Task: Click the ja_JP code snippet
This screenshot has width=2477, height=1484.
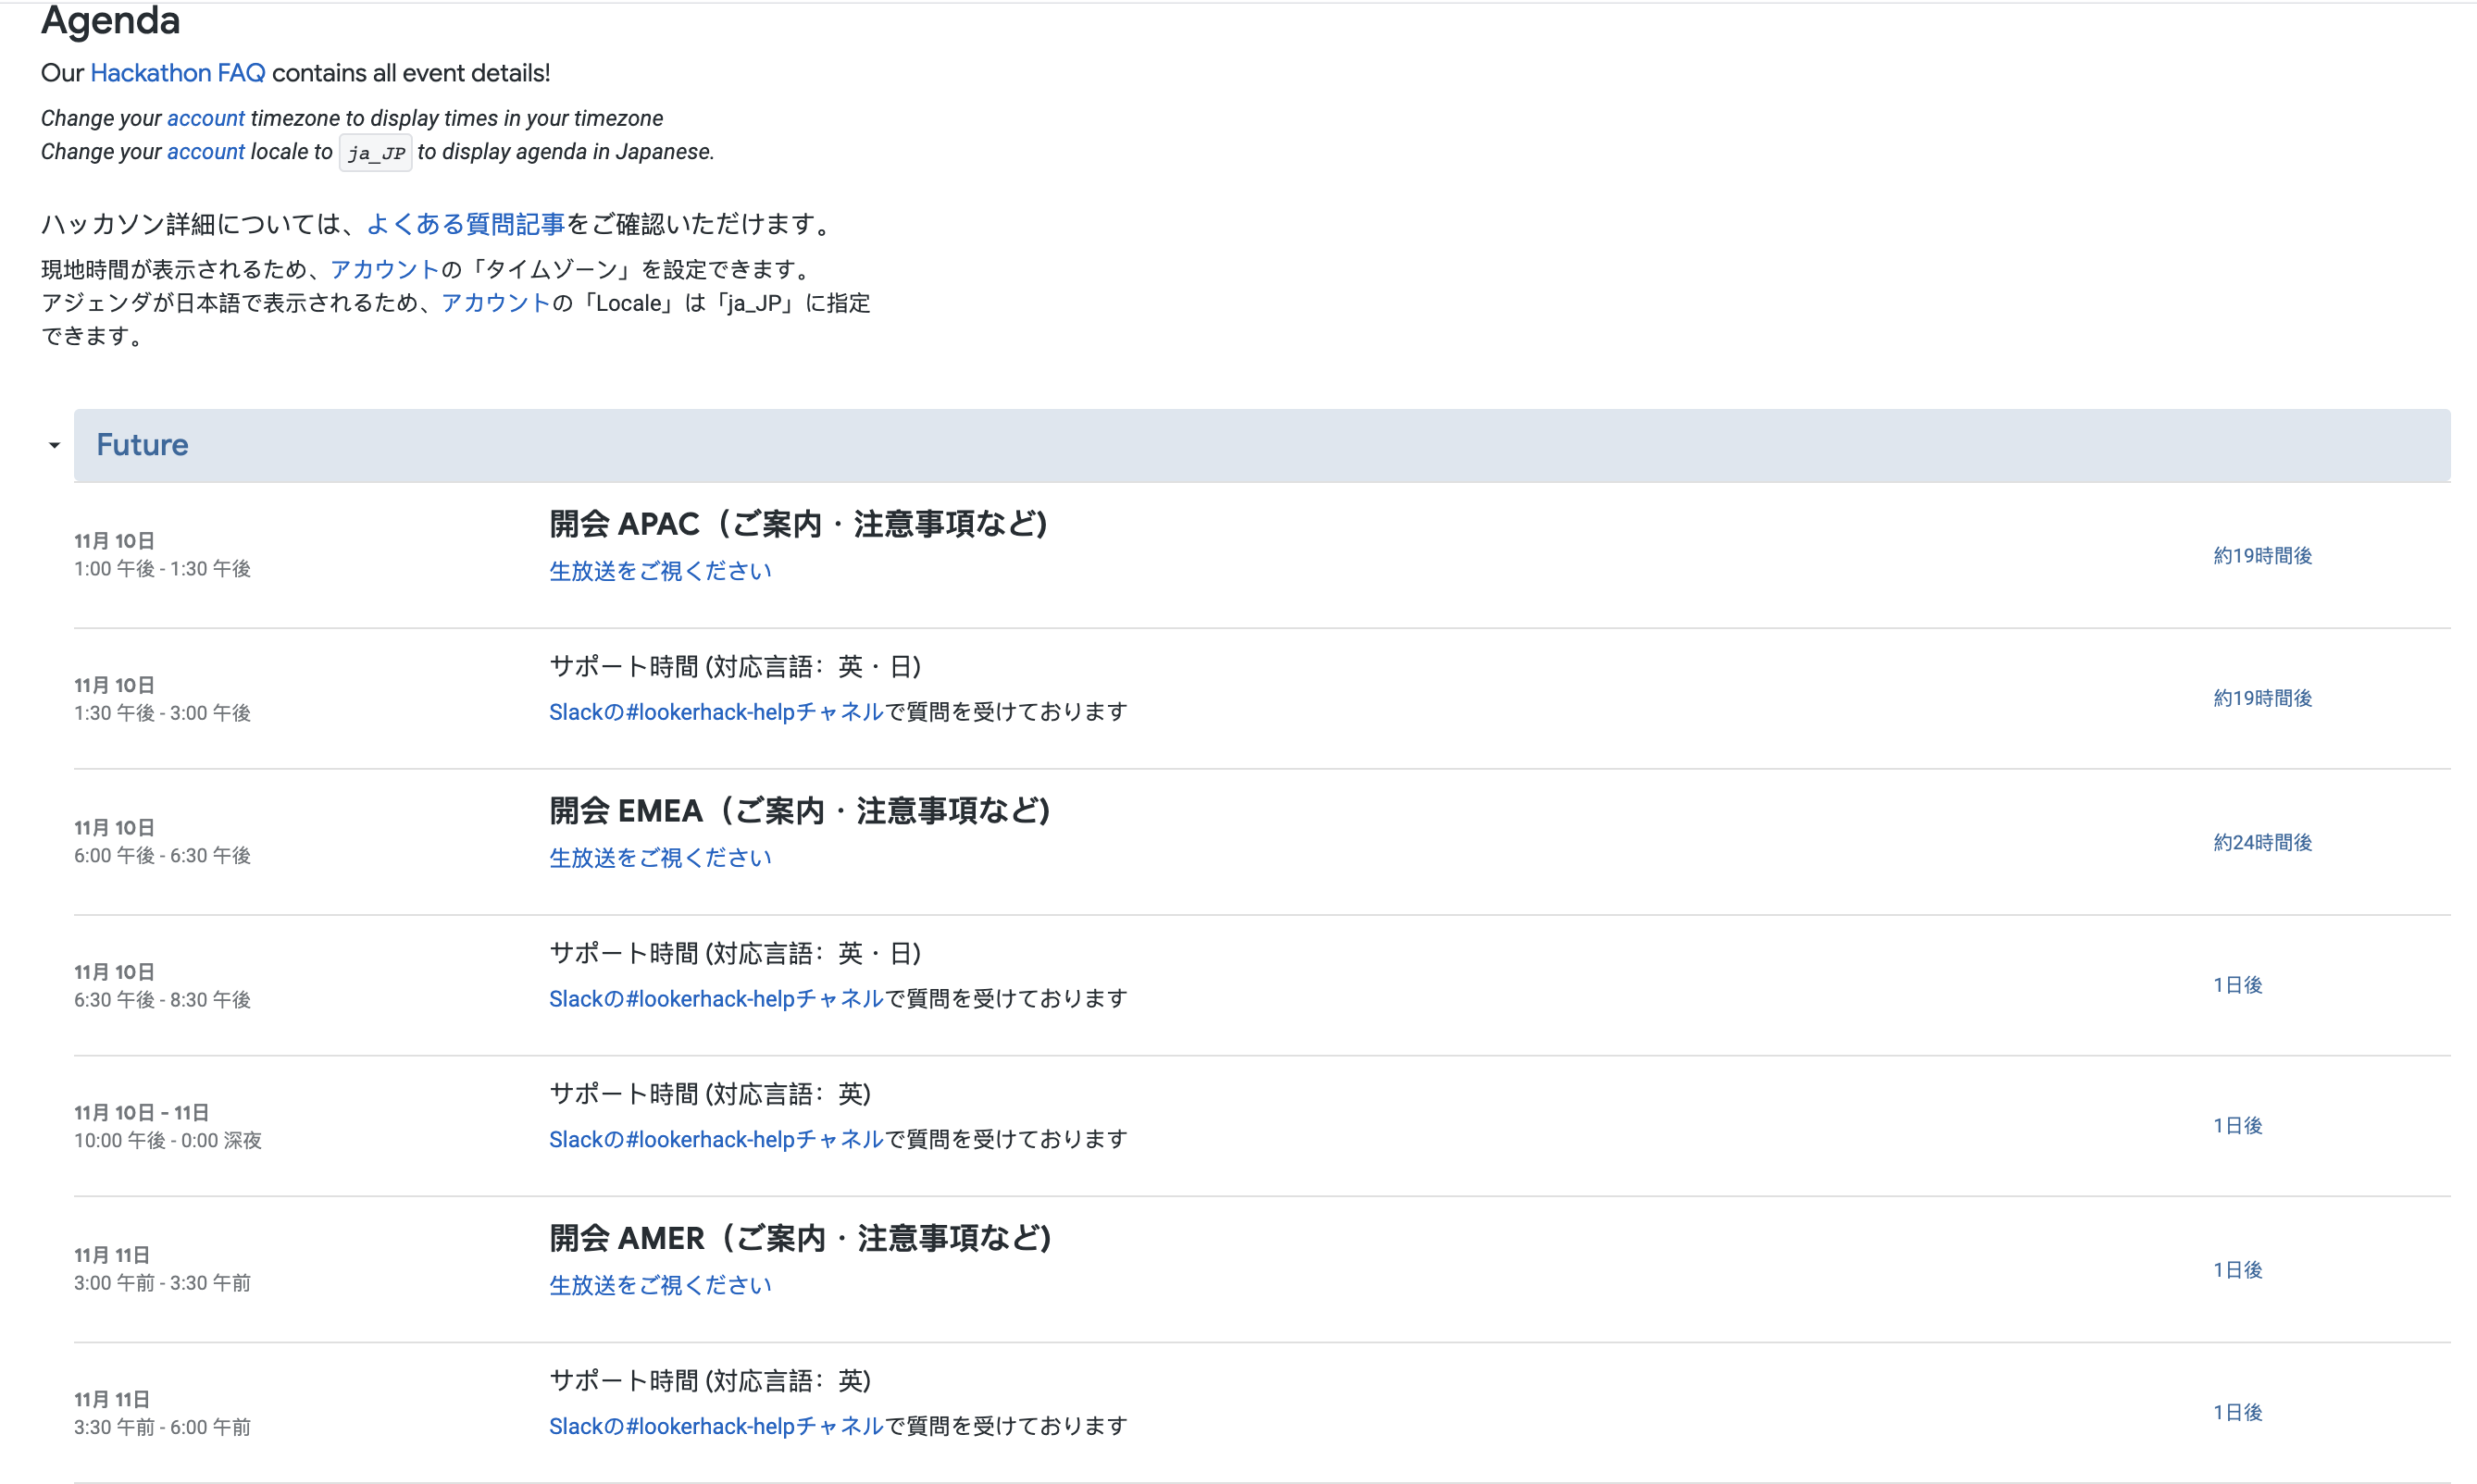Action: pyautogui.click(x=375, y=153)
